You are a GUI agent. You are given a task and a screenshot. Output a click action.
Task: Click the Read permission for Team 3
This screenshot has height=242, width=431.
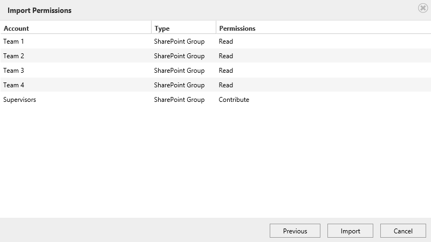[225, 71]
